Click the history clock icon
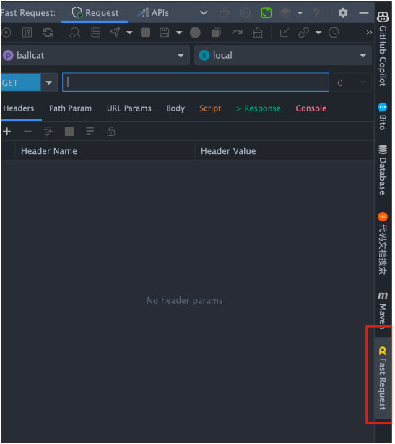 click(334, 33)
